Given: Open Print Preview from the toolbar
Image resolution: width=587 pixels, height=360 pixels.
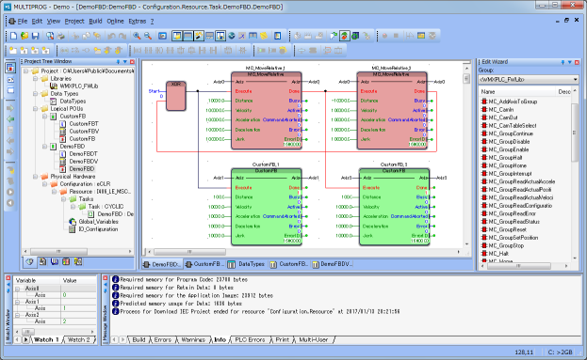Looking at the screenshot, I should 50,36.
